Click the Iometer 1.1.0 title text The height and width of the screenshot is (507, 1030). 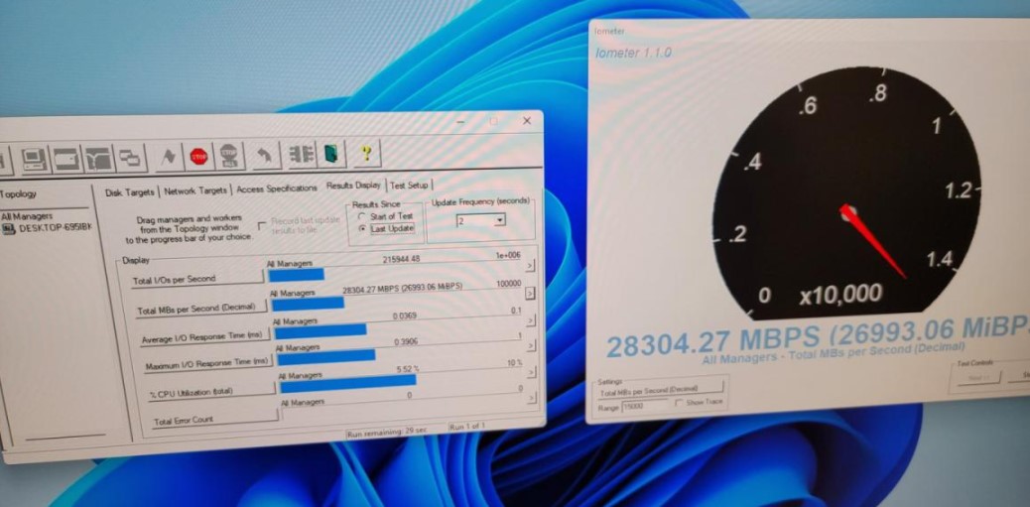(633, 53)
